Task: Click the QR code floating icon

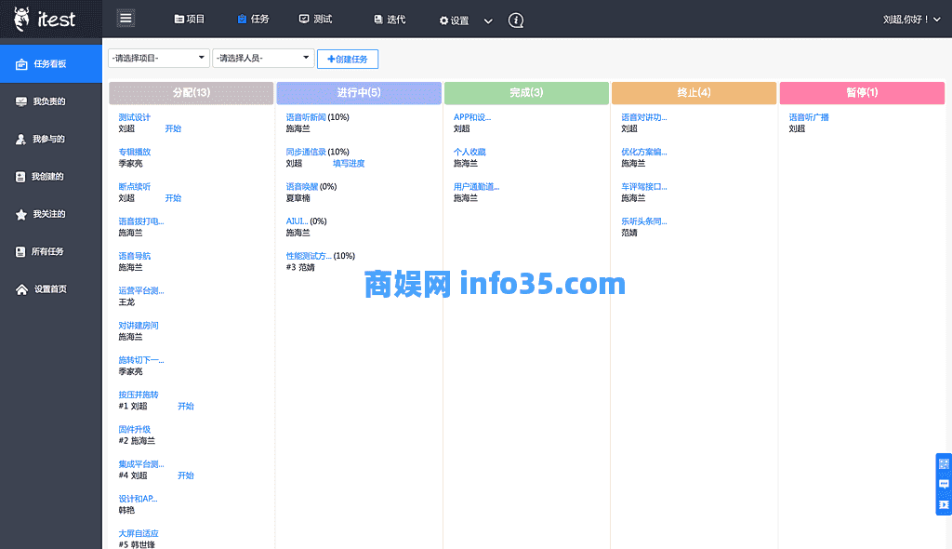Action: pos(944,464)
